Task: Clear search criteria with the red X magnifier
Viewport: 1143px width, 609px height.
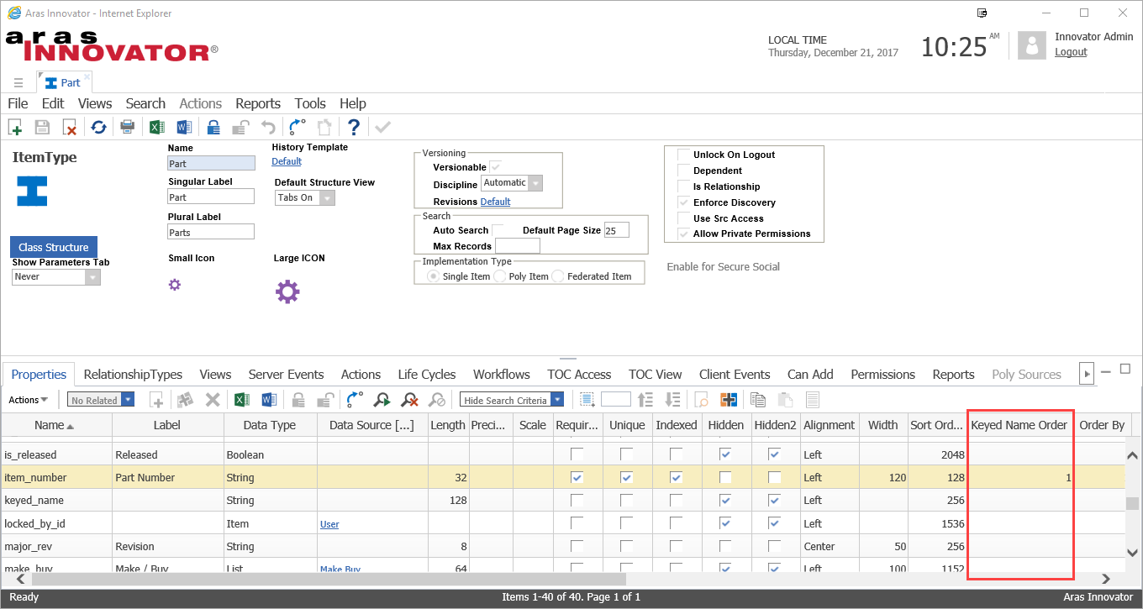Action: (x=410, y=400)
